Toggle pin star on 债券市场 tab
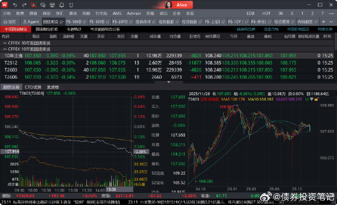This screenshot has width=337, height=205. [154, 22]
